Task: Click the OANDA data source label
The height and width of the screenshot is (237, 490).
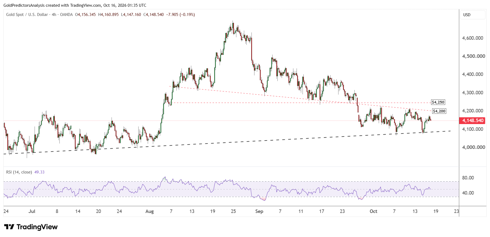Action: point(66,15)
